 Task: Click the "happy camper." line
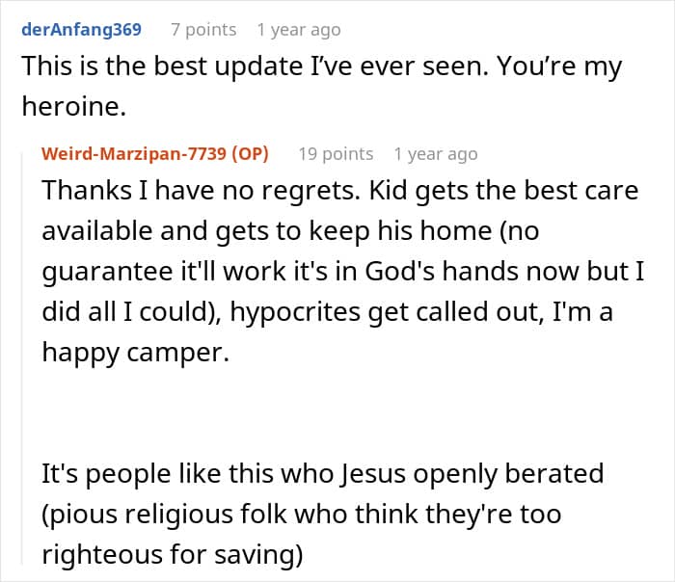pyautogui.click(x=136, y=353)
